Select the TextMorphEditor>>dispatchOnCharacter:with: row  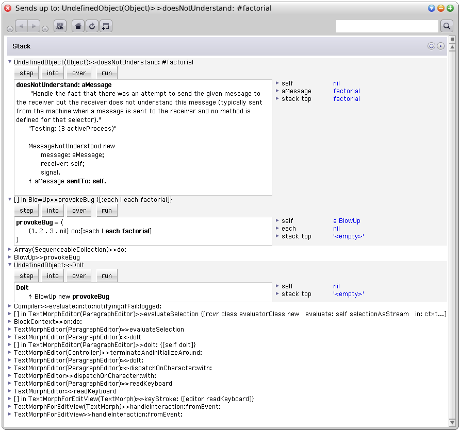(x=85, y=375)
